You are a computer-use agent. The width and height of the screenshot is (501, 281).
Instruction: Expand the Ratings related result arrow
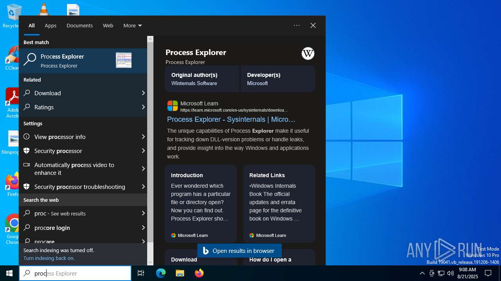143,107
